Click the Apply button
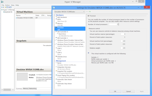The width and height of the screenshot is (152, 96). 142,91
